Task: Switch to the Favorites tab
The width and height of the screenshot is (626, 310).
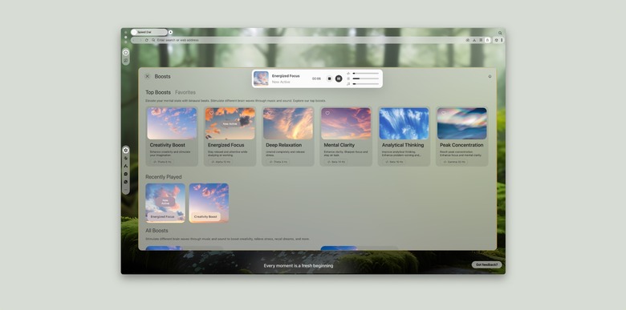Action: (x=185, y=92)
